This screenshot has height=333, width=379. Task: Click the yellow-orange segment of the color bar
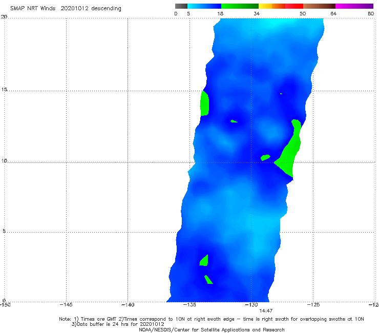click(x=272, y=6)
